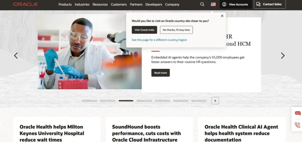Image resolution: width=302 pixels, height=142 pixels.
Task: Click the View Accounts button
Action: pyautogui.click(x=236, y=4)
